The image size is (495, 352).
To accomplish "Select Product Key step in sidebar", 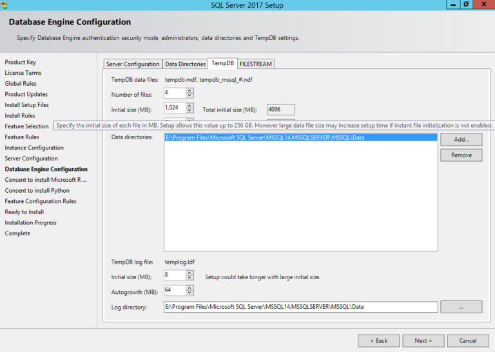I will point(21,62).
